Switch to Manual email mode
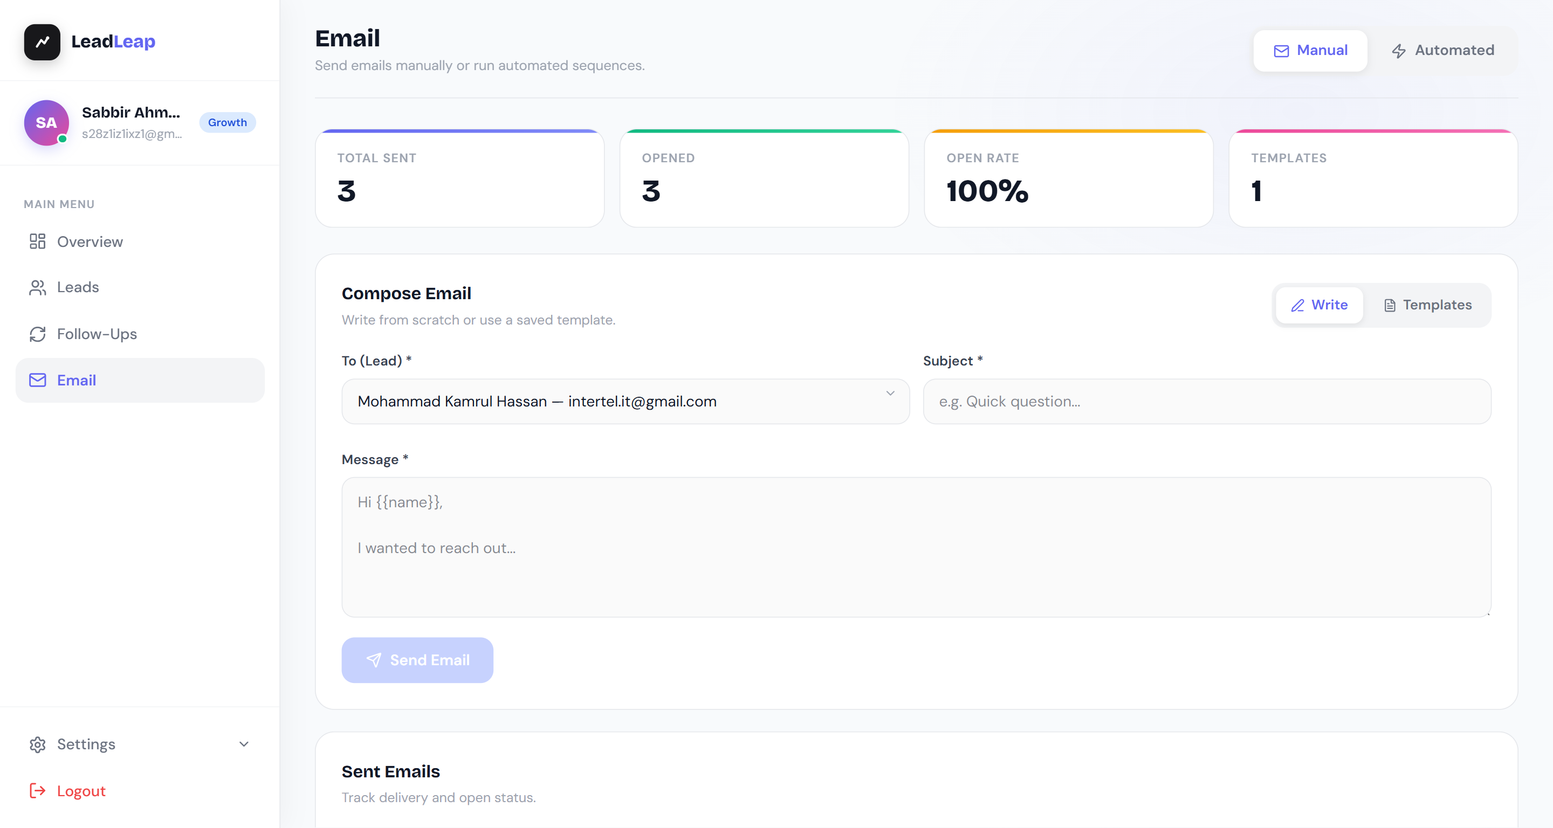1553x828 pixels. click(x=1310, y=51)
